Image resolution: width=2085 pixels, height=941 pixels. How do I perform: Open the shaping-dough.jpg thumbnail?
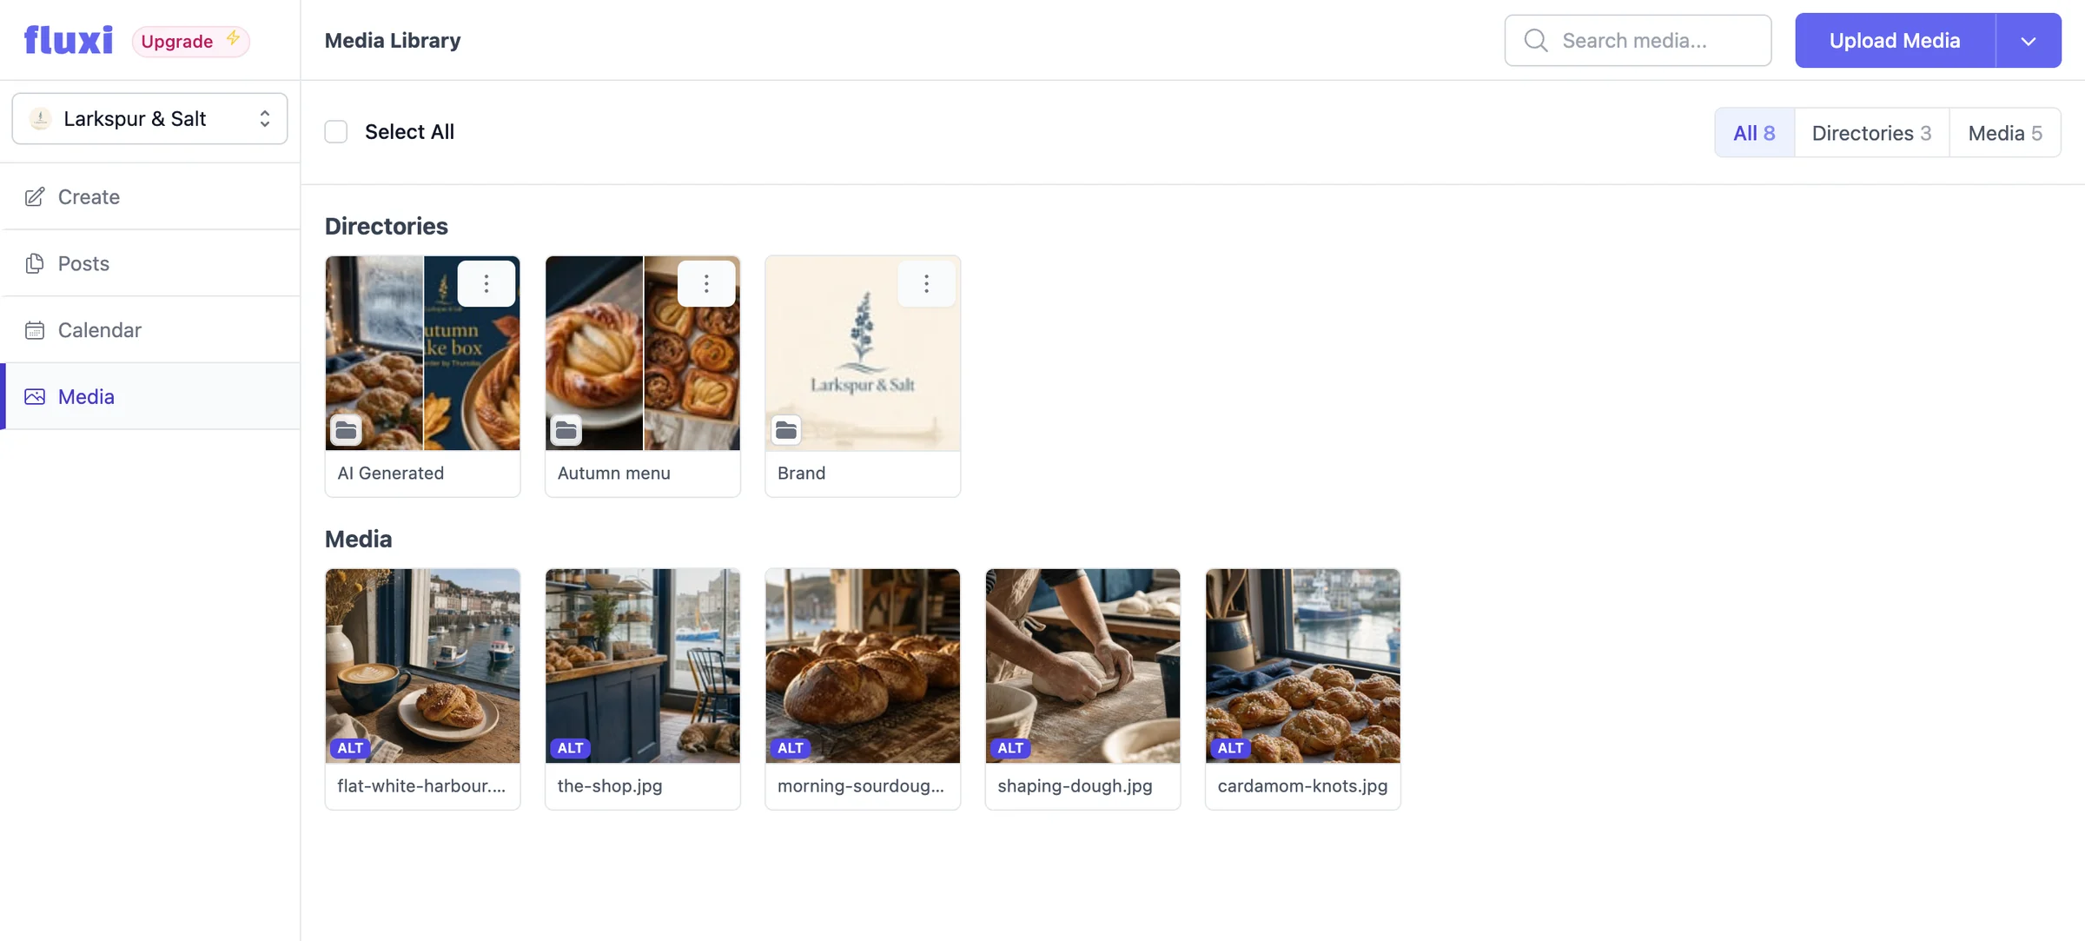coord(1082,666)
